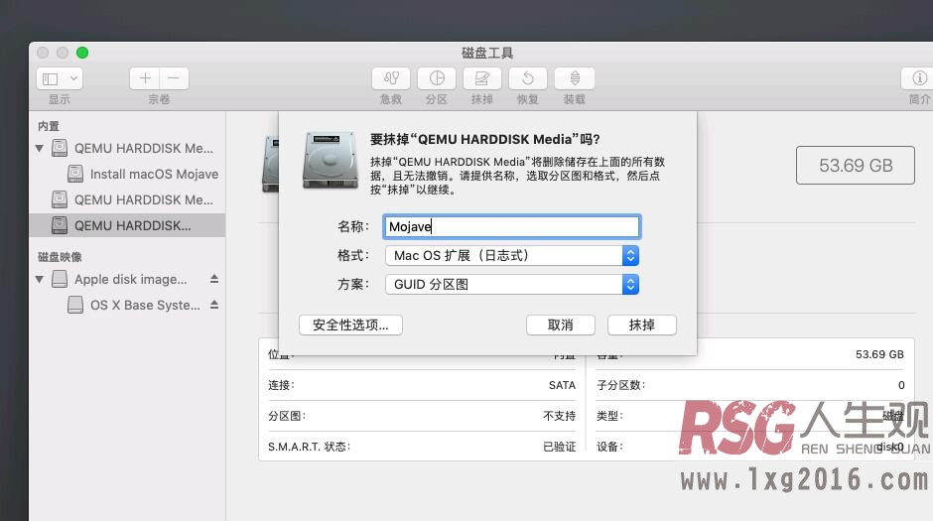This screenshot has height=521, width=933.
Task: Eject the OS X Base System volume
Action: [x=214, y=305]
